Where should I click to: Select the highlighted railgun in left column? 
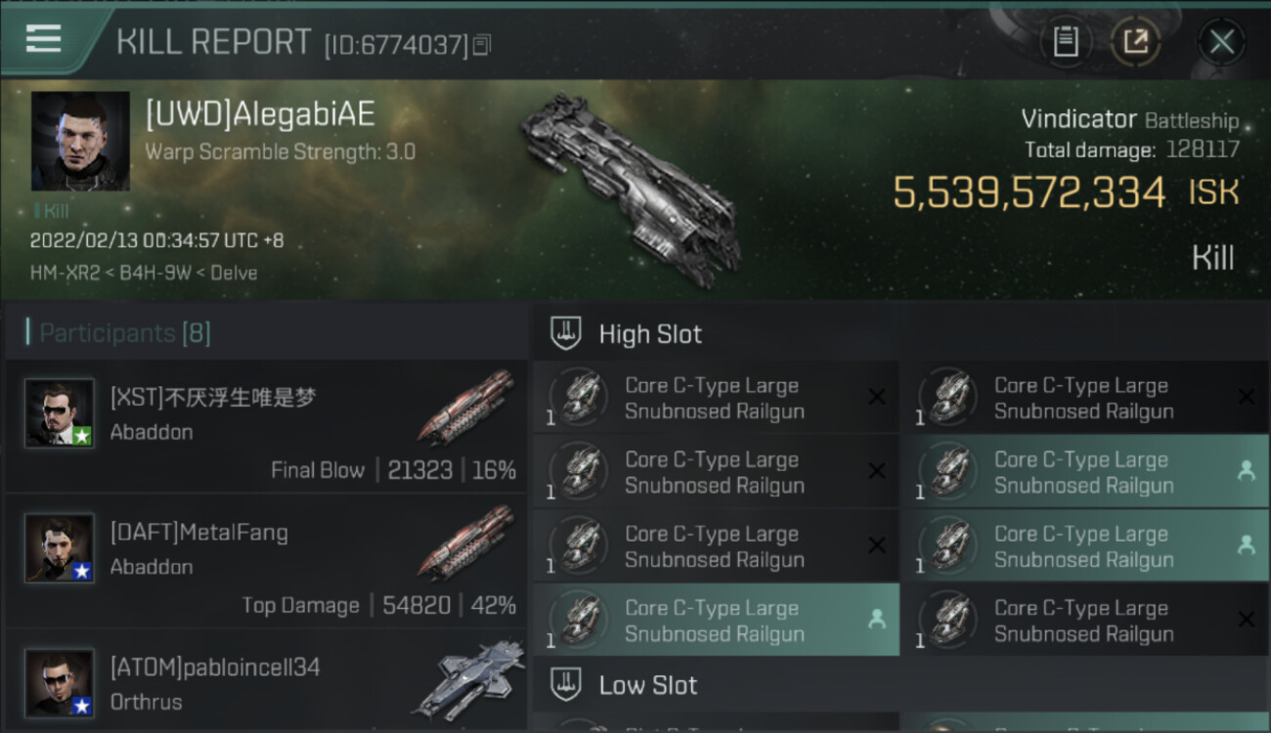click(716, 620)
